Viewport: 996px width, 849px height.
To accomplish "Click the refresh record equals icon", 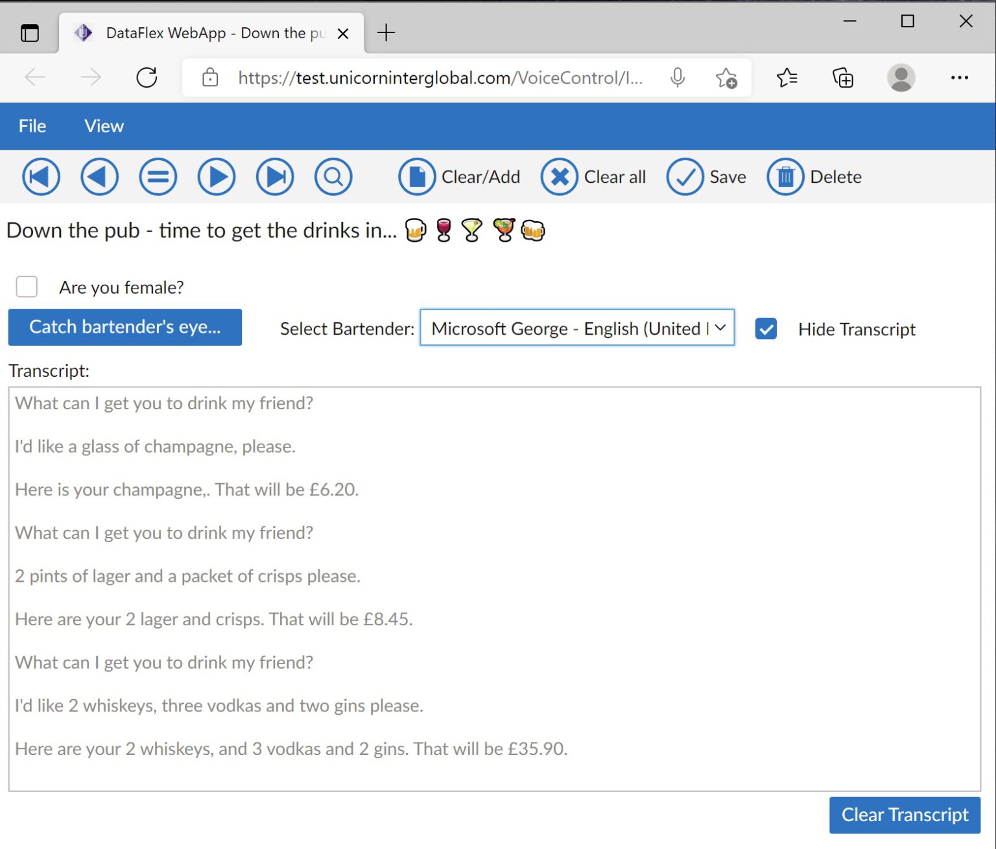I will point(158,176).
